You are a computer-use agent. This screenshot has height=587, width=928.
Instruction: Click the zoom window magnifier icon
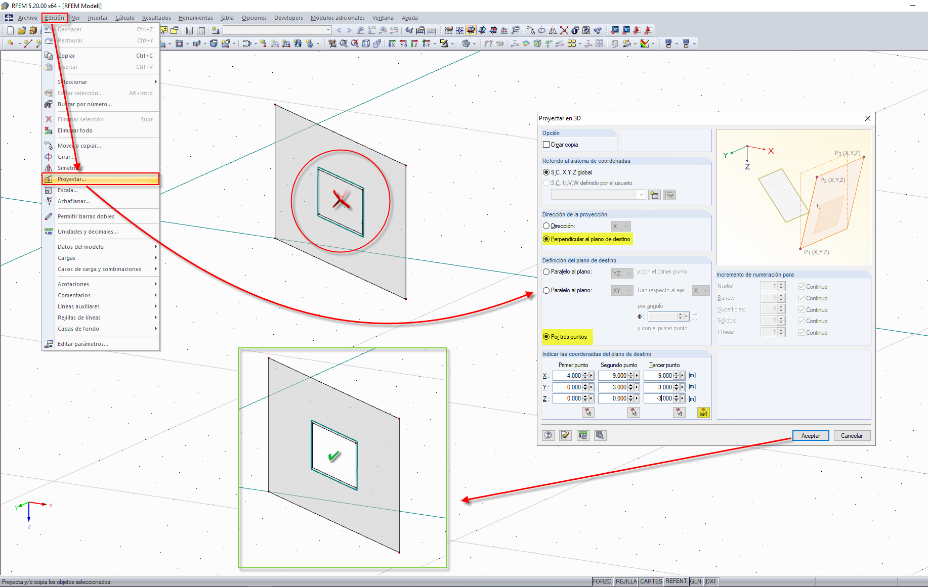click(344, 43)
